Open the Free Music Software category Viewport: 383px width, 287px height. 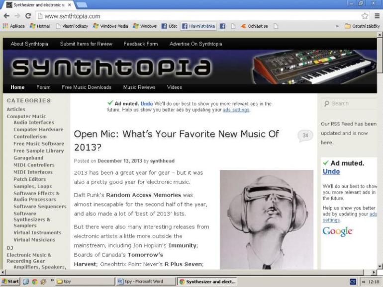point(39,143)
